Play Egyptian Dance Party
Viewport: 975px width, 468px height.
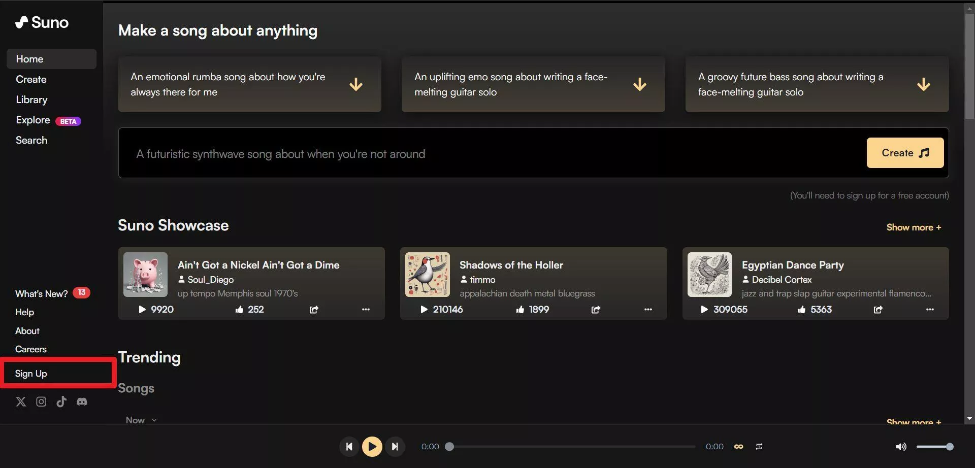click(x=704, y=310)
